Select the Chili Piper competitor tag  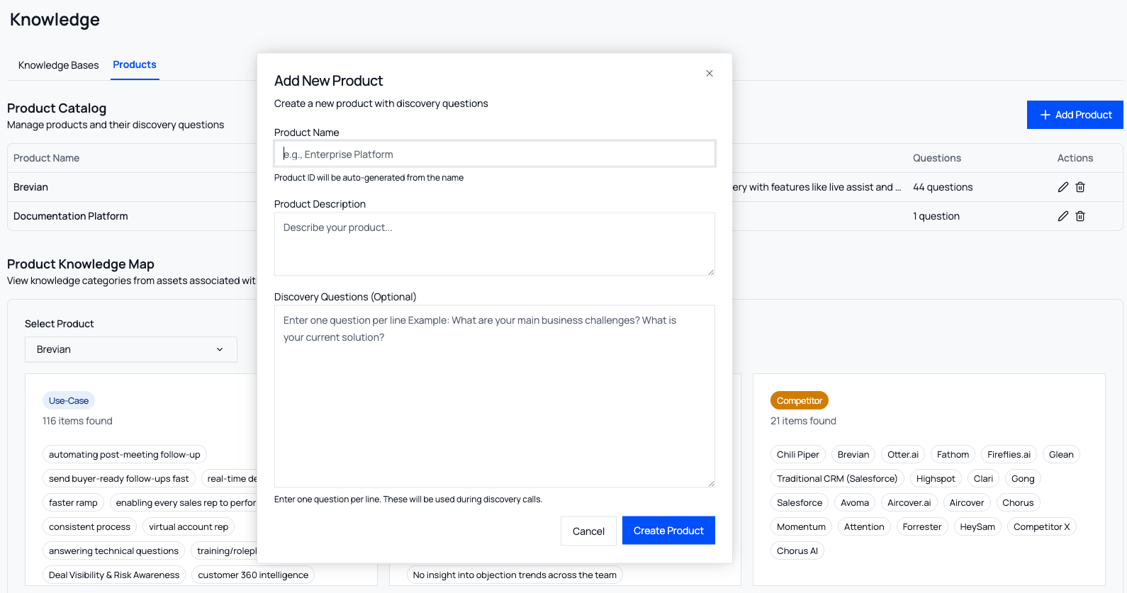[x=798, y=455]
